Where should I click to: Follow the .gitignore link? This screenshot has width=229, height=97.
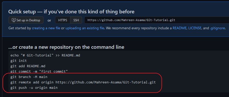[x=217, y=28]
